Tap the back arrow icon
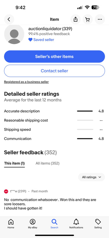This screenshot has height=238, width=109. point(9,19)
